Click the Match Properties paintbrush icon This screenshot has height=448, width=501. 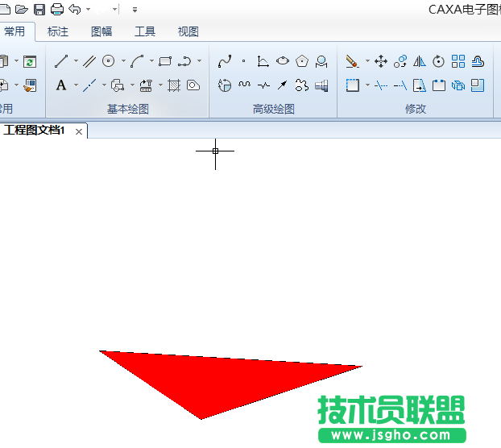tap(30, 85)
